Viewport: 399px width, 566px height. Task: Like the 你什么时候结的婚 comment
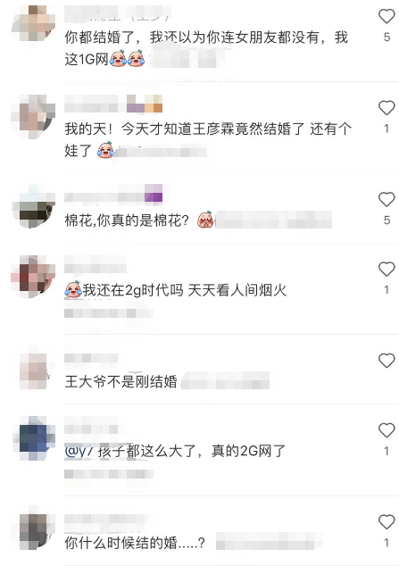387,522
